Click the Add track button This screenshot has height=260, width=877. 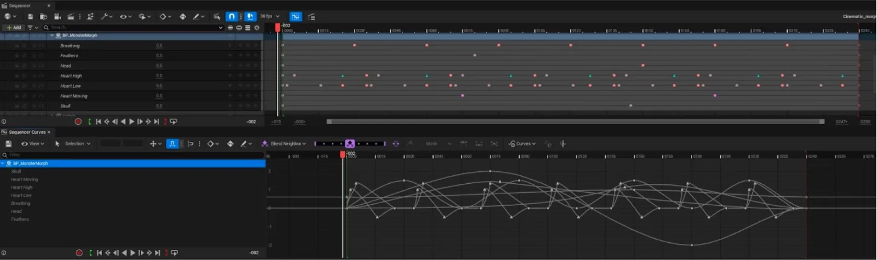pyautogui.click(x=14, y=28)
